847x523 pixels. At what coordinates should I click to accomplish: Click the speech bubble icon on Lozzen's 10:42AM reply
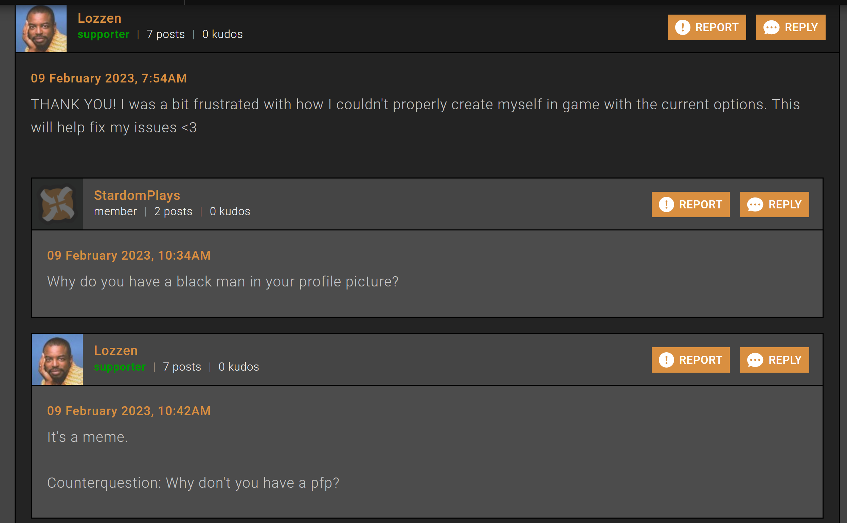click(755, 360)
